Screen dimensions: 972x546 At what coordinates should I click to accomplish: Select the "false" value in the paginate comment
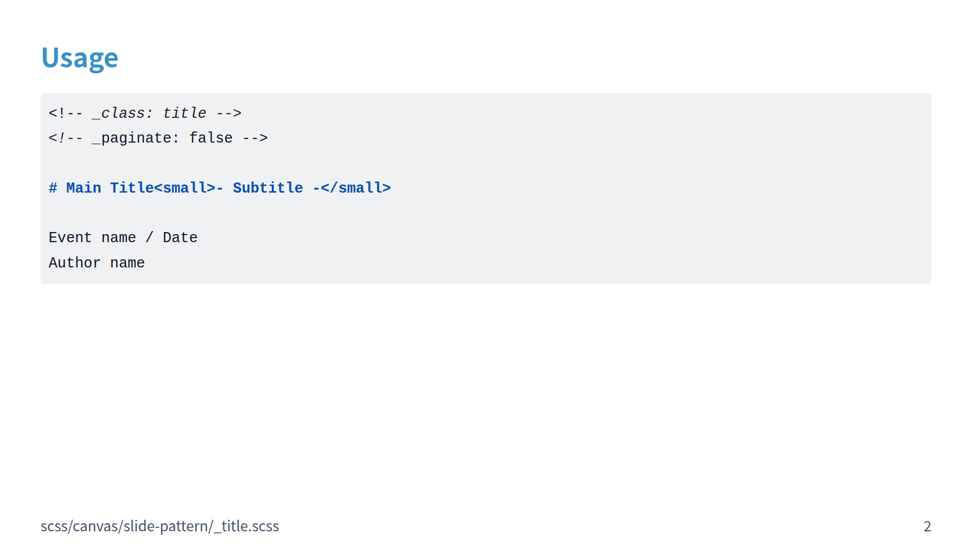(x=211, y=138)
